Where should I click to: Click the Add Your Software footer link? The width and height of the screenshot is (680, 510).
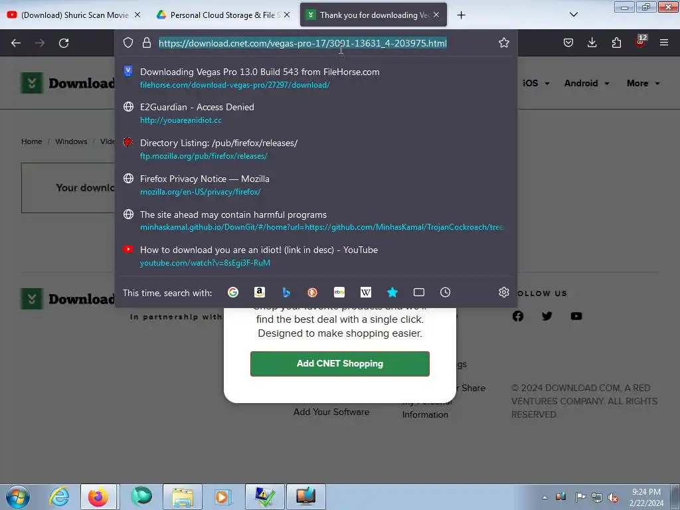coord(331,412)
